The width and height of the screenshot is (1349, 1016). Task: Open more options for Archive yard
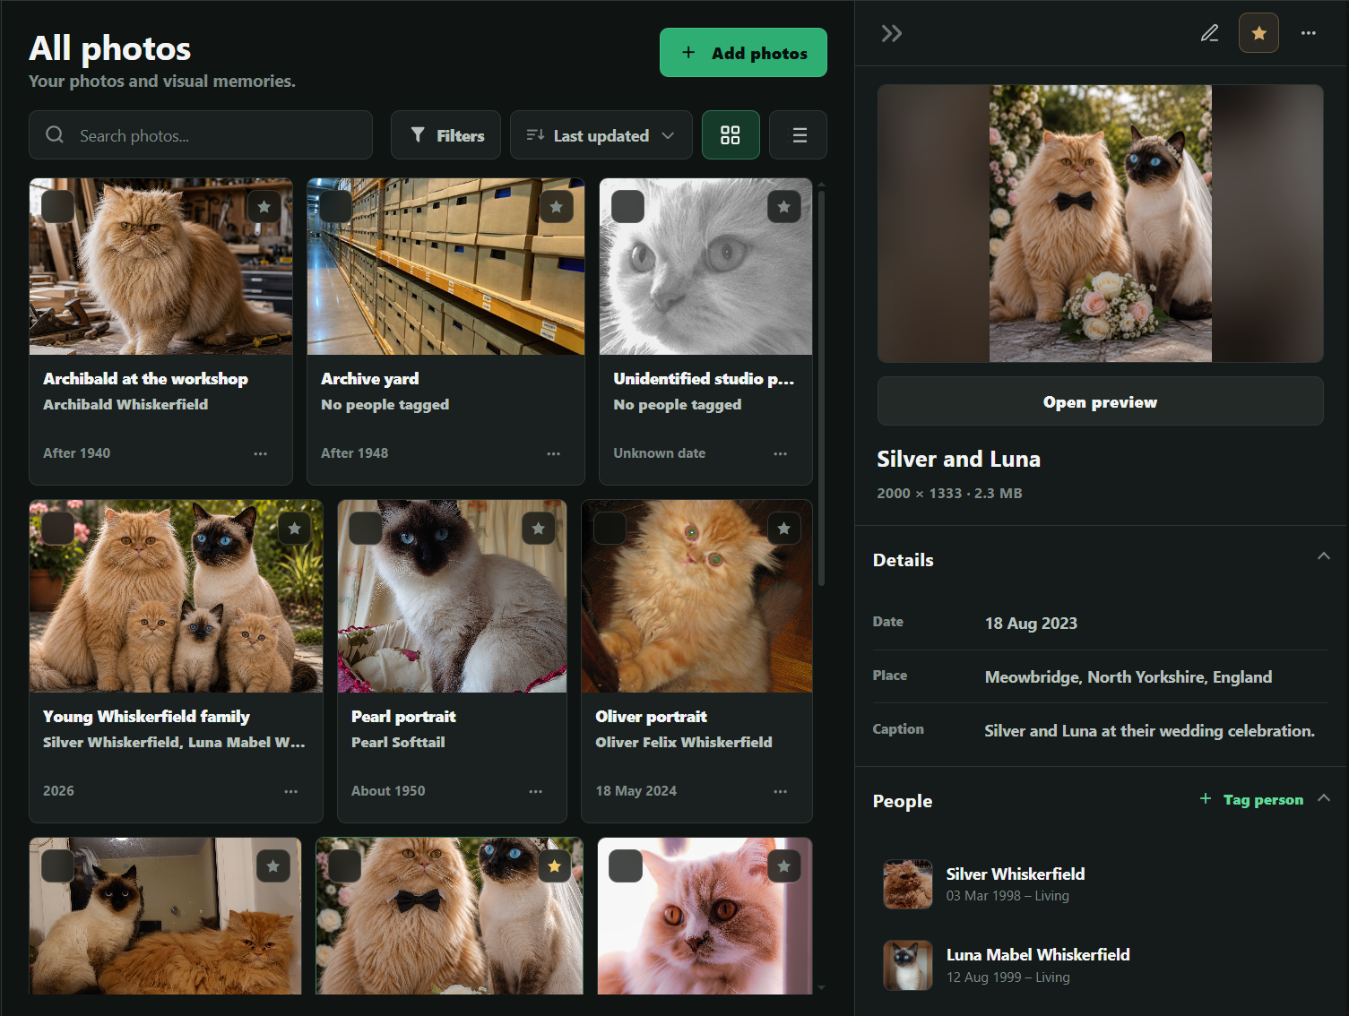554,453
